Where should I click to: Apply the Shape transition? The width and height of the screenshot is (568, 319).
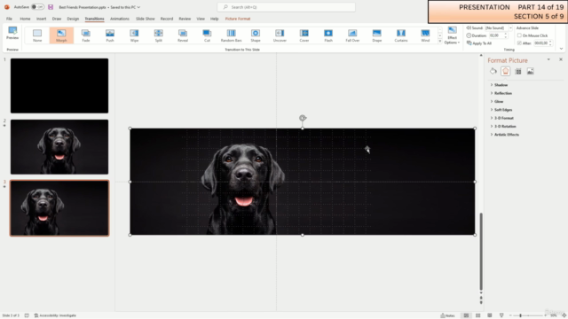tap(256, 35)
